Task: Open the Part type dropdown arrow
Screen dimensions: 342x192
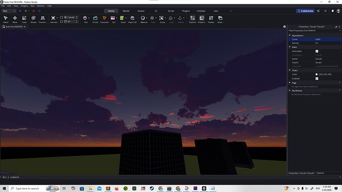Action: [x=89, y=18]
